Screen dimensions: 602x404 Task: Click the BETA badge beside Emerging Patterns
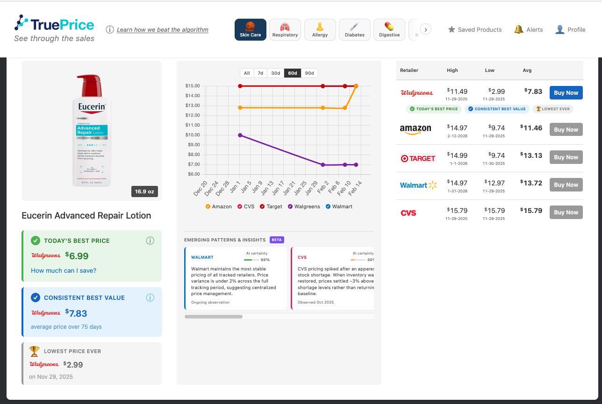(x=277, y=240)
